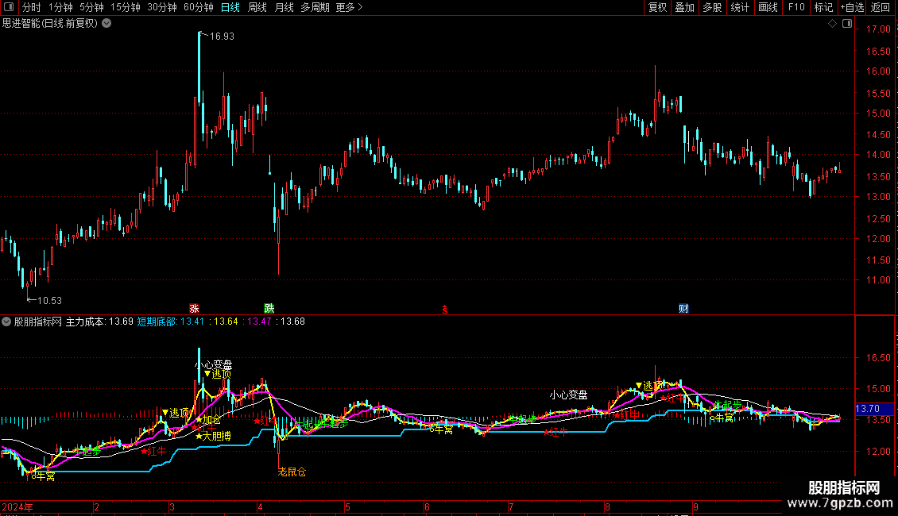
Task: Switch to 分时 intraday view
Action: [x=31, y=8]
